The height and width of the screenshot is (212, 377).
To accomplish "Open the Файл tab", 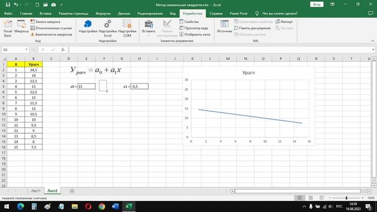I will point(8,14).
